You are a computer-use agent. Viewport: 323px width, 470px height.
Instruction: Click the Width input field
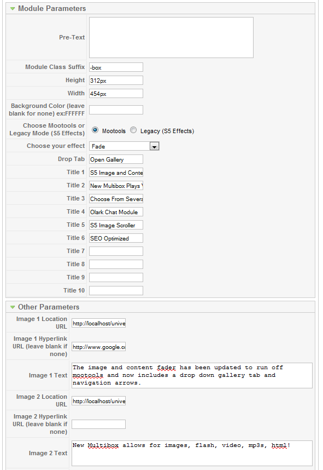pyautogui.click(x=116, y=94)
